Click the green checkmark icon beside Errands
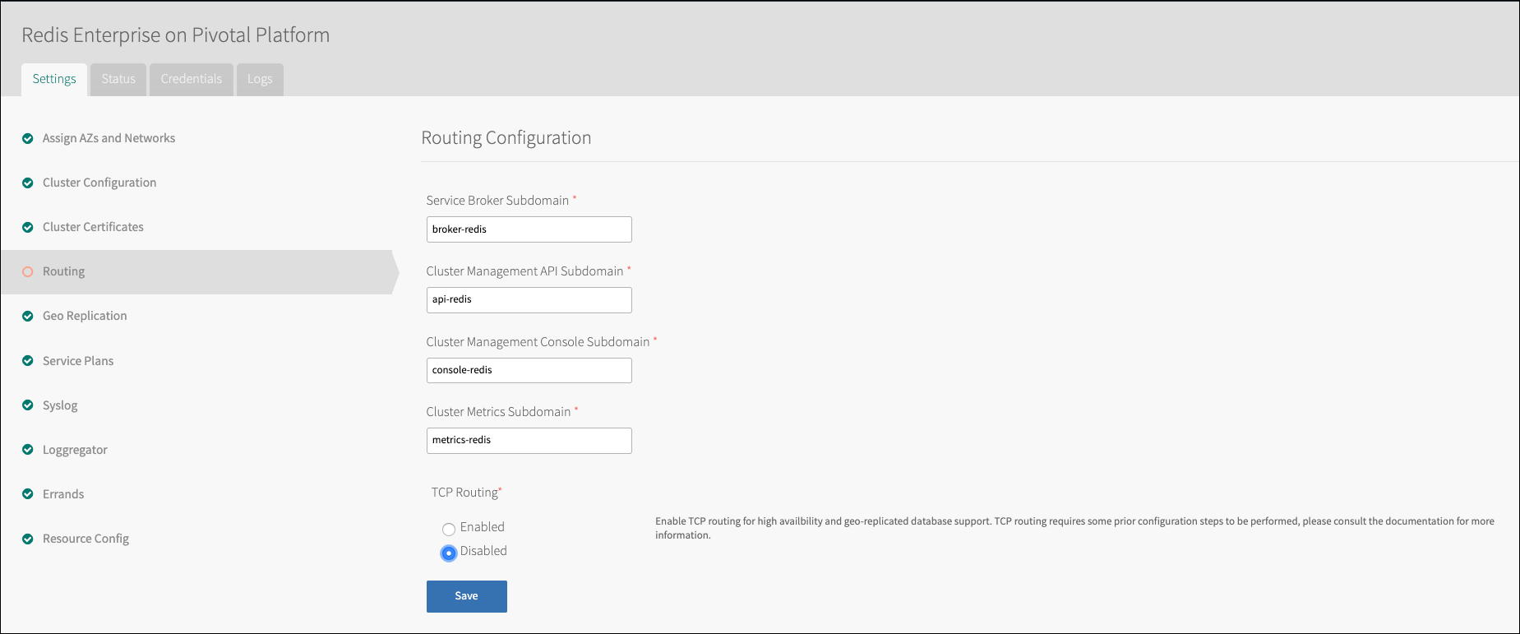Screen dimensions: 1520x634 (x=28, y=494)
